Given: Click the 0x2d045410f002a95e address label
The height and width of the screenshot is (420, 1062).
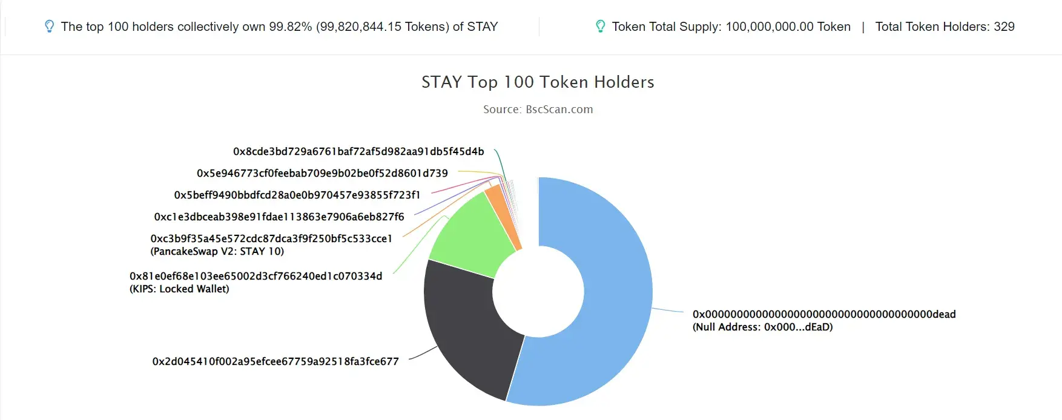Looking at the screenshot, I should click(x=275, y=361).
